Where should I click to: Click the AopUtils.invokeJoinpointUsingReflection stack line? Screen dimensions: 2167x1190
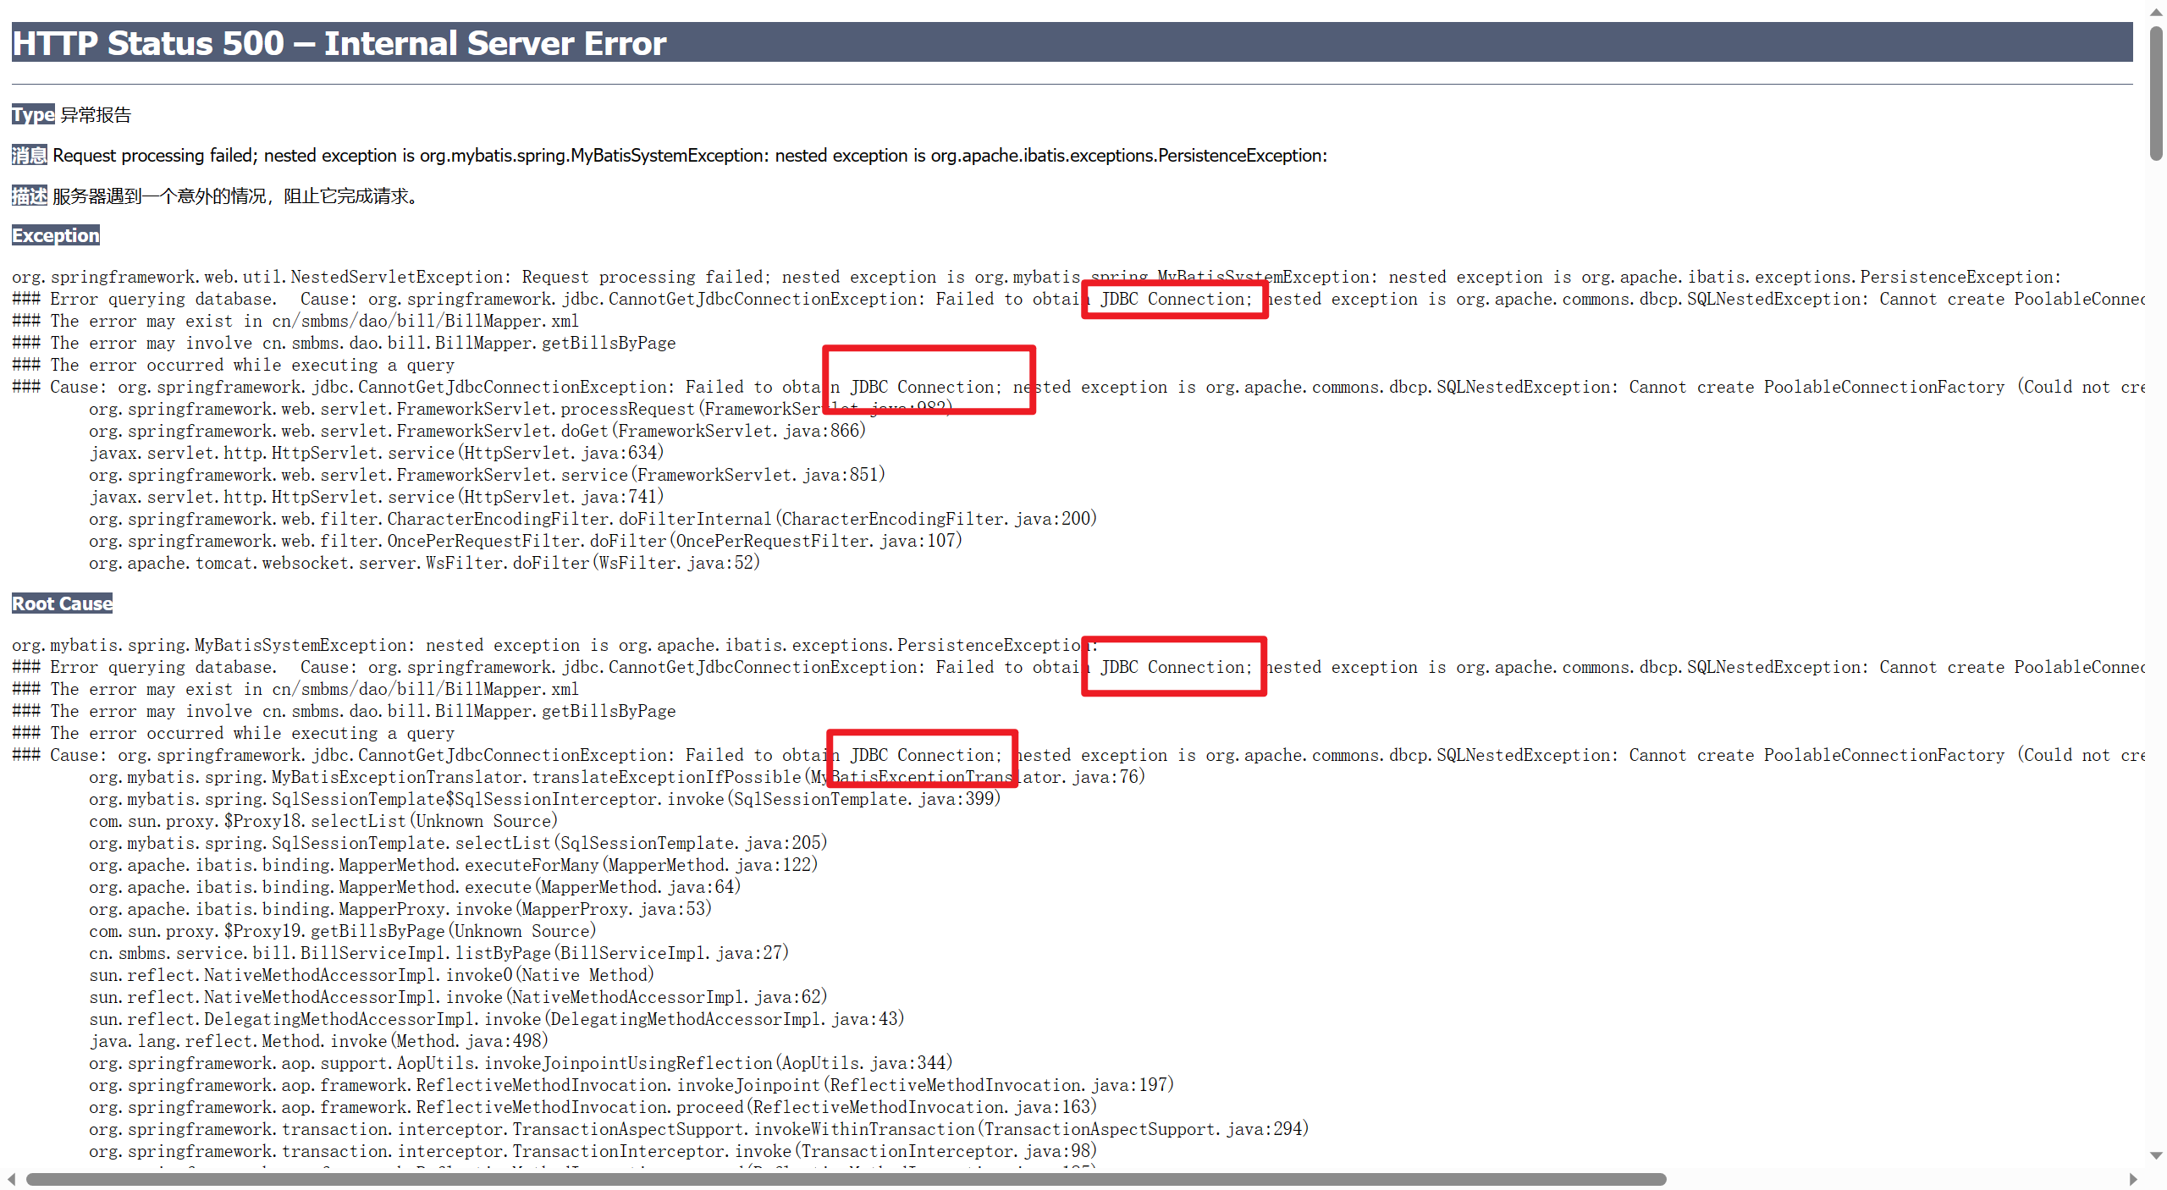[521, 1063]
